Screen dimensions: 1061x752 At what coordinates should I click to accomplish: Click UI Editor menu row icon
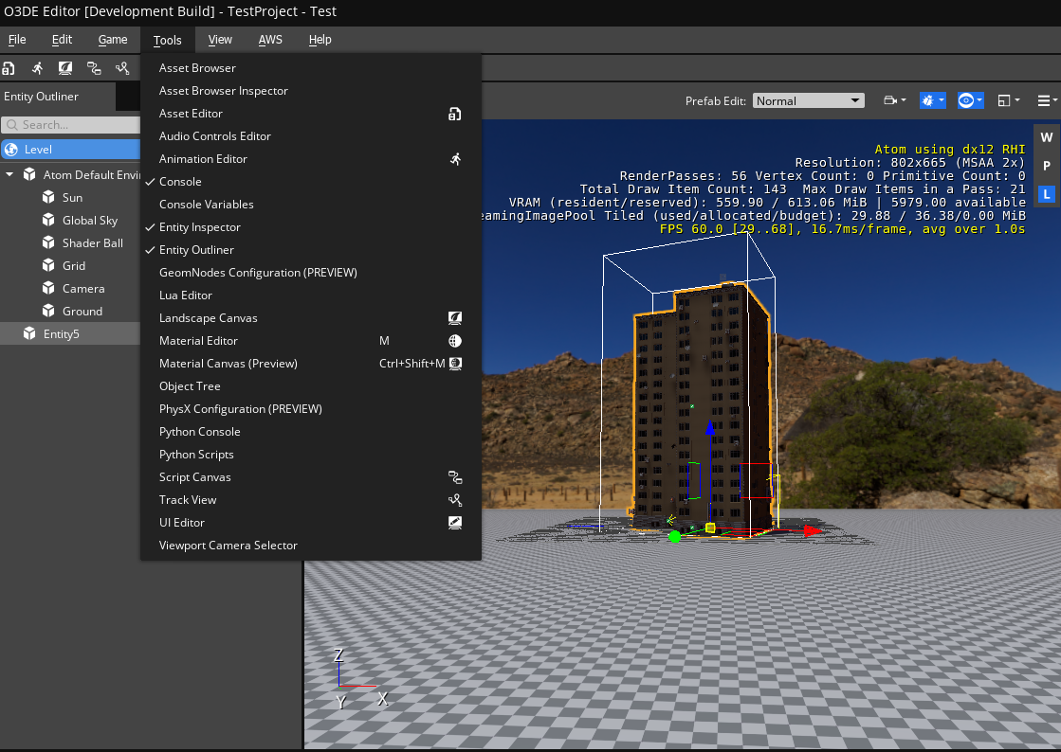[455, 522]
